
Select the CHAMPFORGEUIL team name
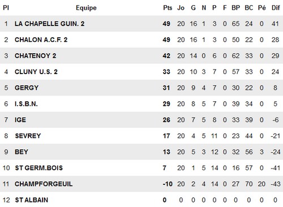(44, 184)
